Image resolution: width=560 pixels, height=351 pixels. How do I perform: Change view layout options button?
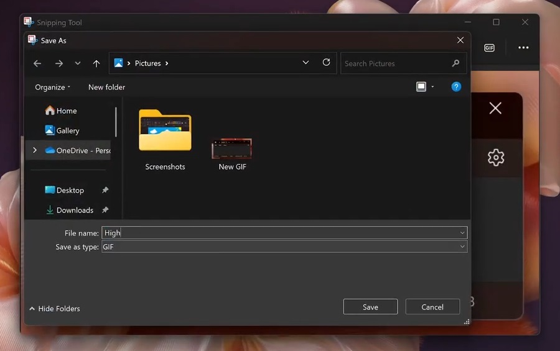(421, 87)
